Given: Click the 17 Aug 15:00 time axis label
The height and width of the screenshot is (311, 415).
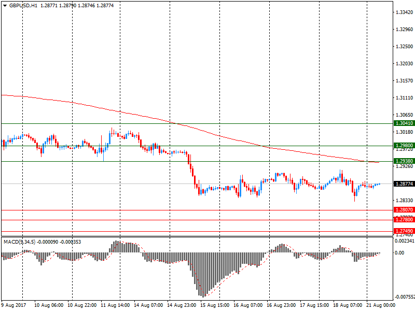Looking at the screenshot, I should tap(314, 305).
